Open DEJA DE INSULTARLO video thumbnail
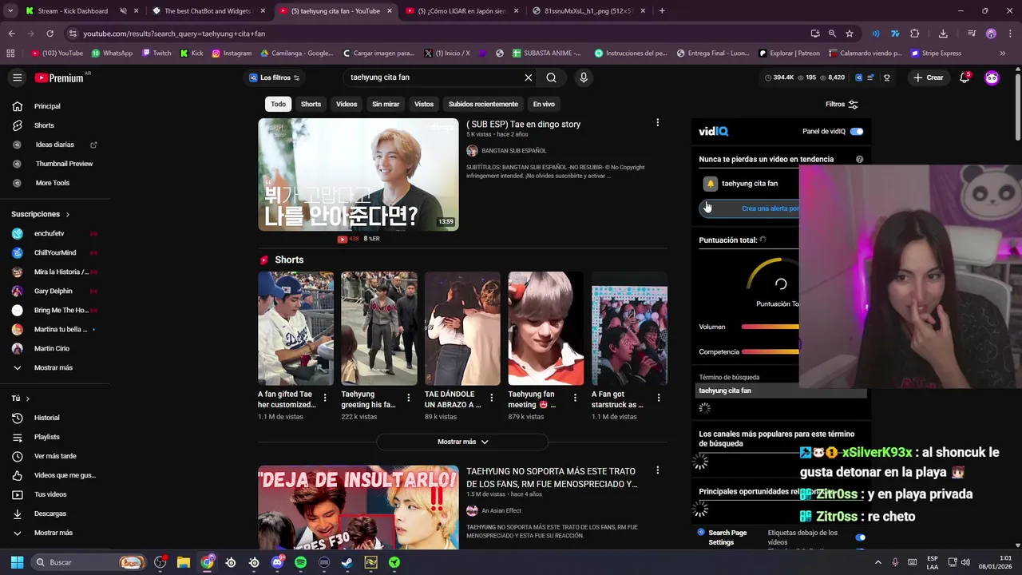Image resolution: width=1022 pixels, height=575 pixels. click(358, 507)
